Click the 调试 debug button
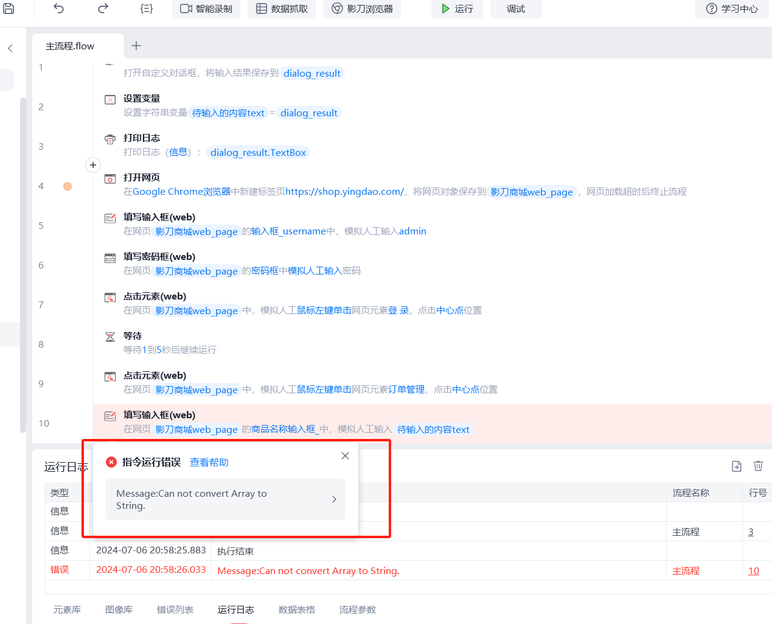The height and width of the screenshot is (624, 772). point(516,9)
